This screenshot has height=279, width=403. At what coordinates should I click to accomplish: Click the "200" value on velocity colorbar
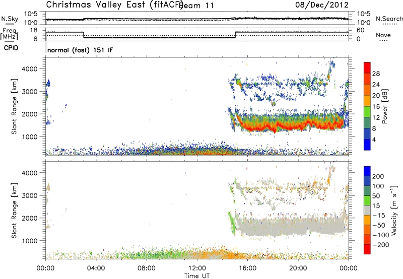coord(378,176)
